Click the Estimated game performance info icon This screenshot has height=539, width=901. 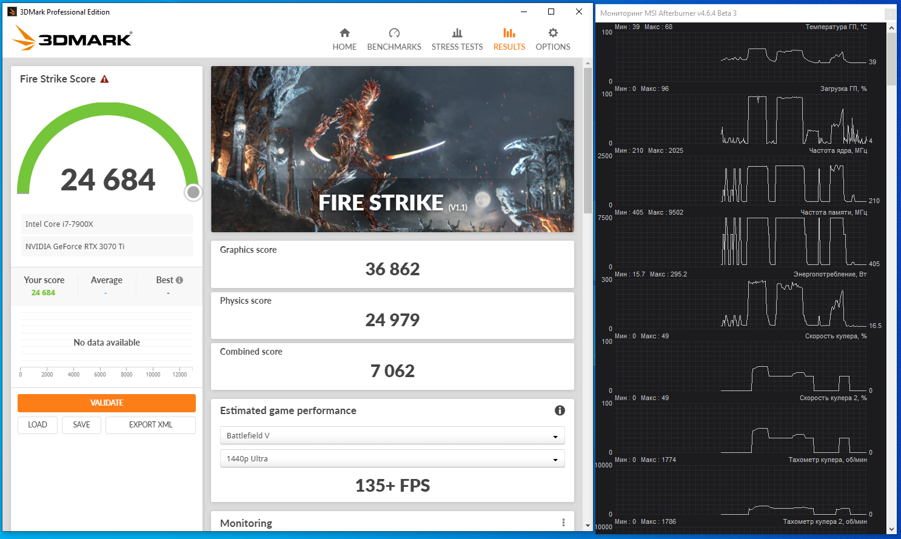(x=560, y=410)
